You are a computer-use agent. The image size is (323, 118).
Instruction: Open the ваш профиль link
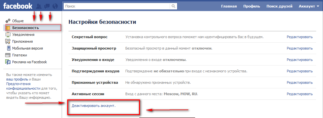(17, 79)
